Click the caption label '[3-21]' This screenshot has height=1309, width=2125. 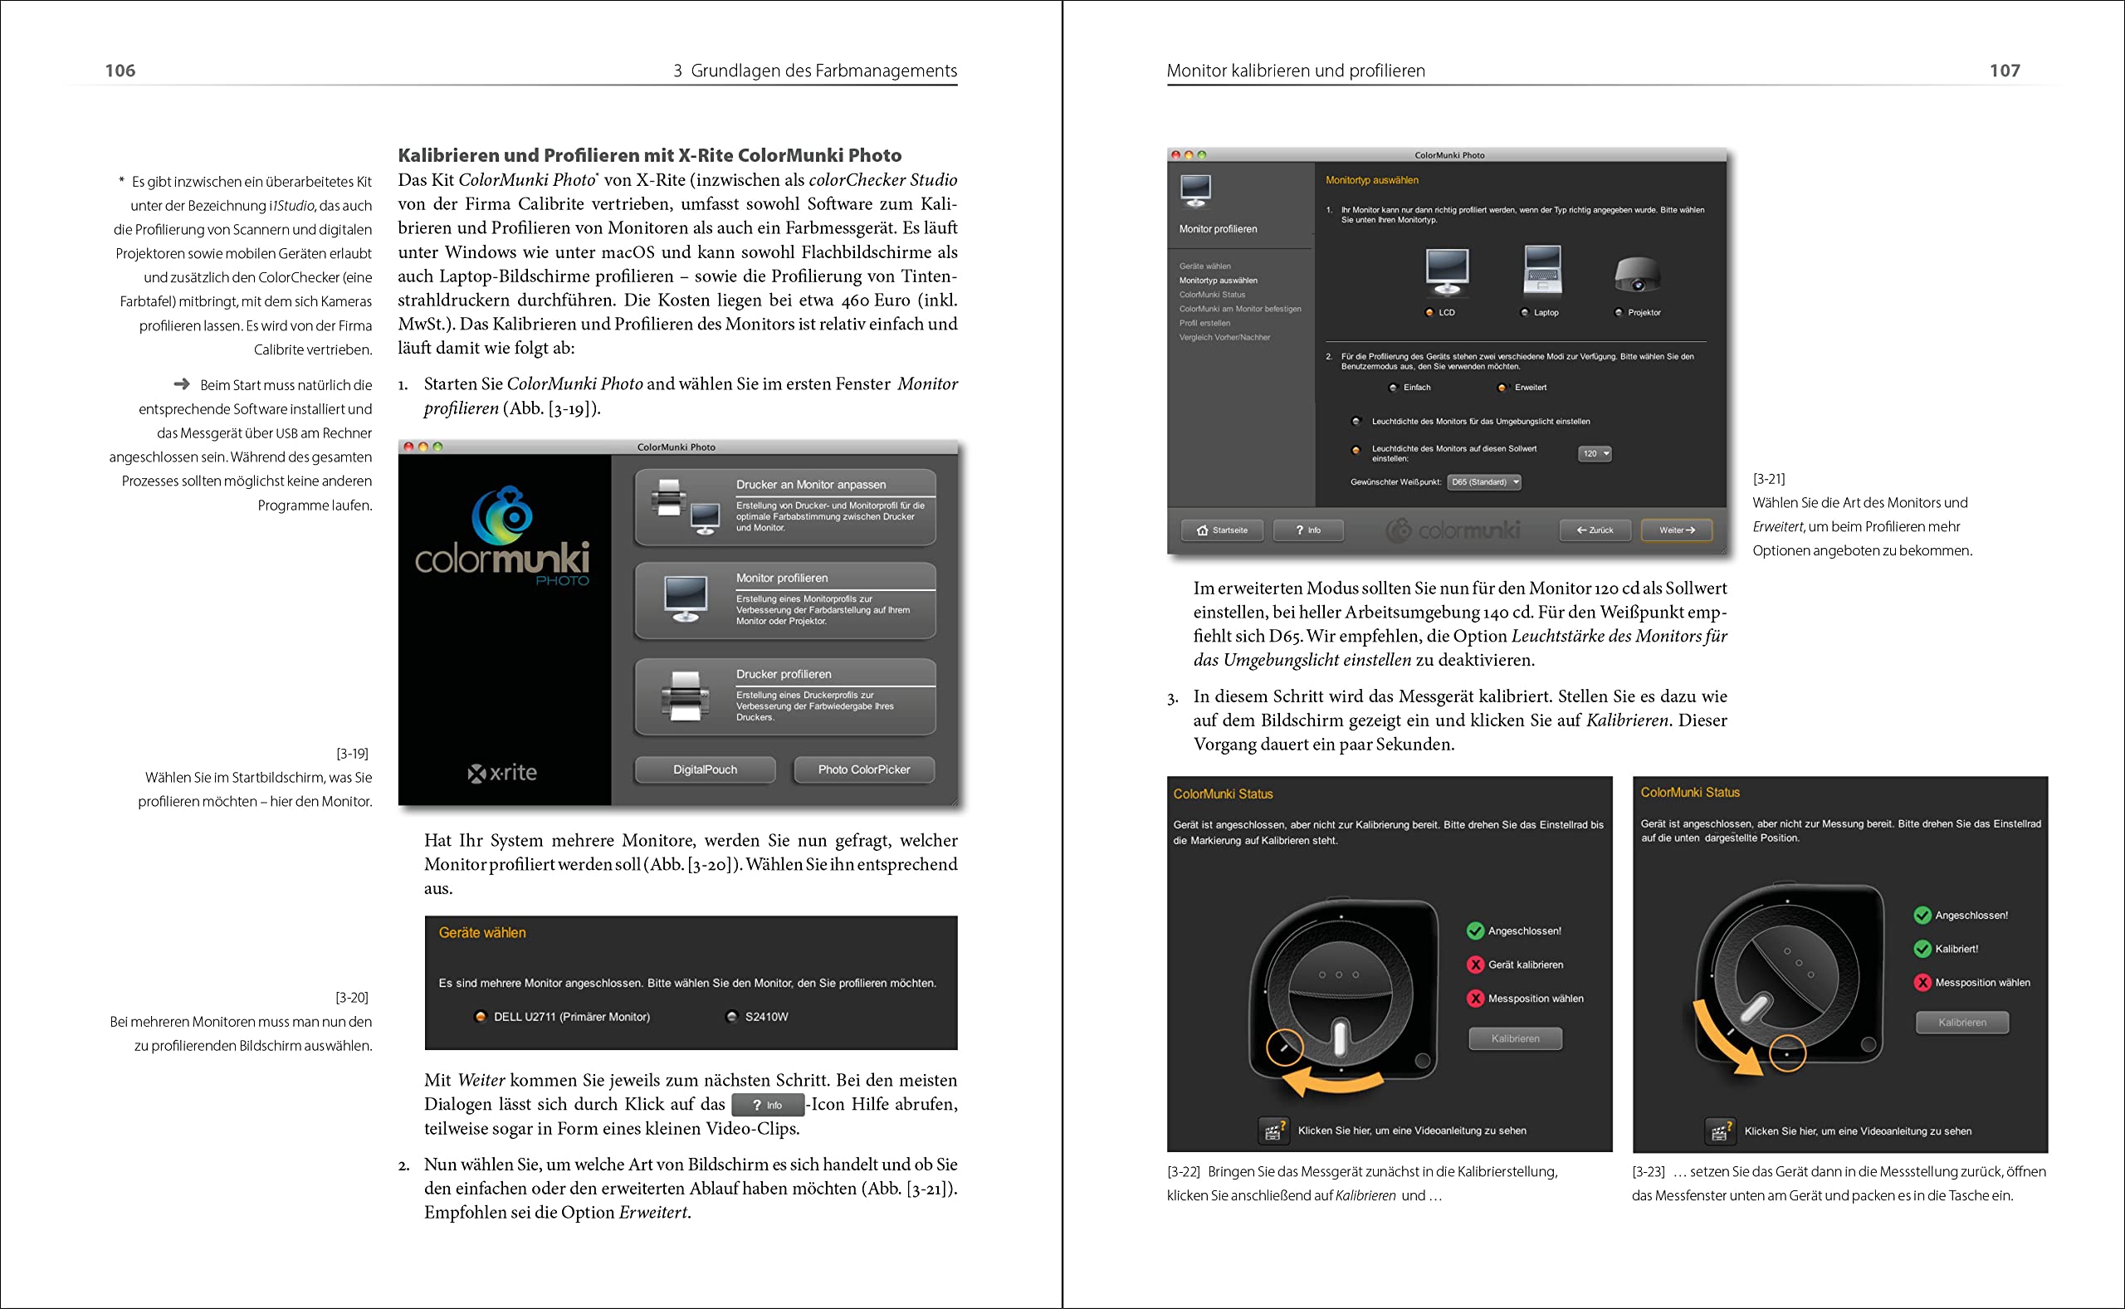point(1769,479)
